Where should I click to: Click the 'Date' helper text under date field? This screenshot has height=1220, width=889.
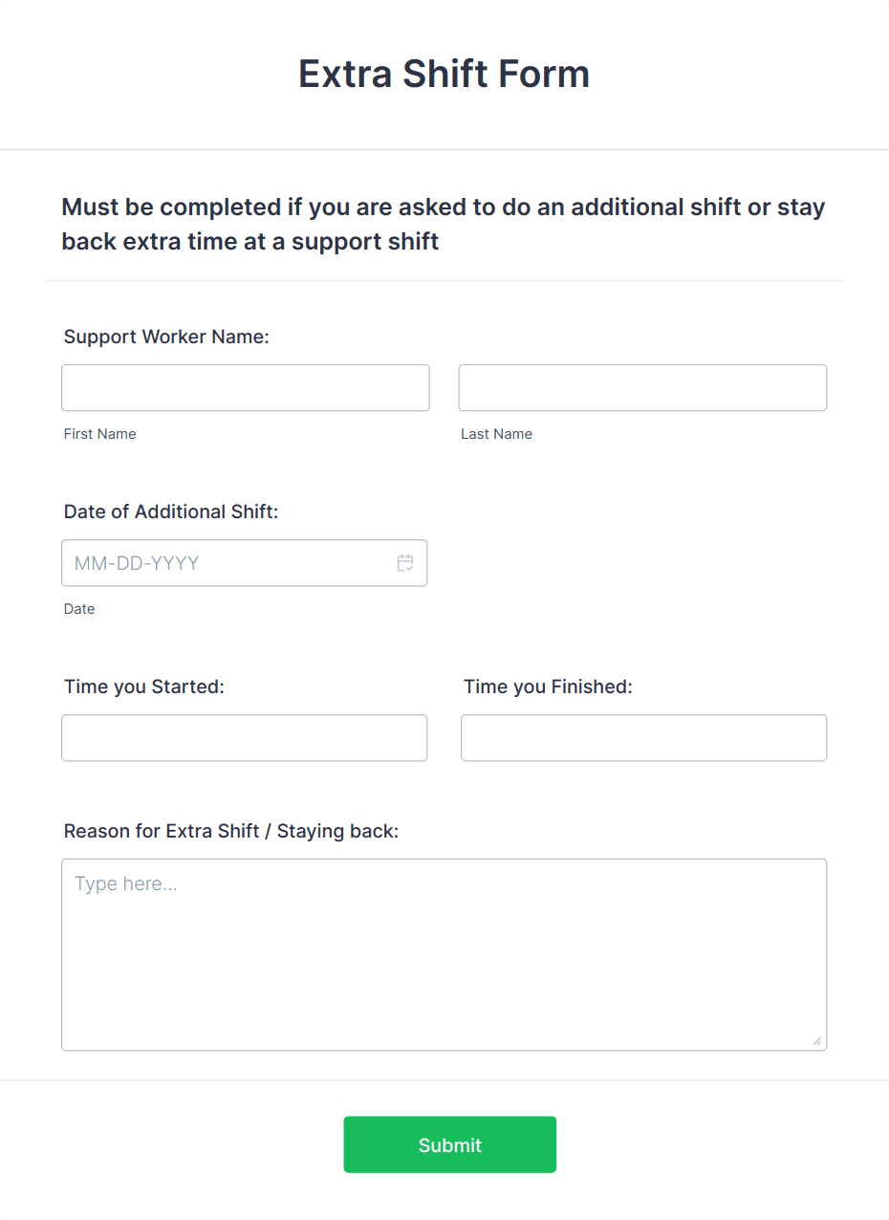click(79, 608)
